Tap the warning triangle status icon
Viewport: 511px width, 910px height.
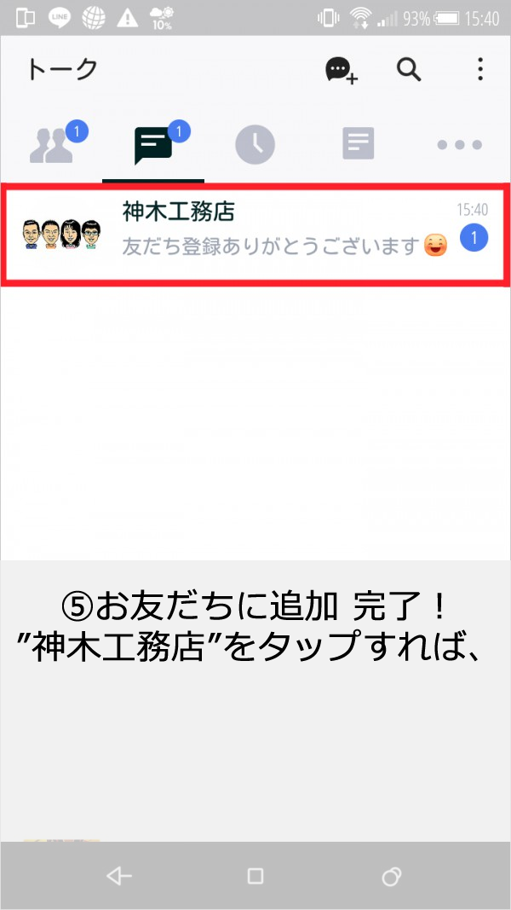(x=128, y=18)
